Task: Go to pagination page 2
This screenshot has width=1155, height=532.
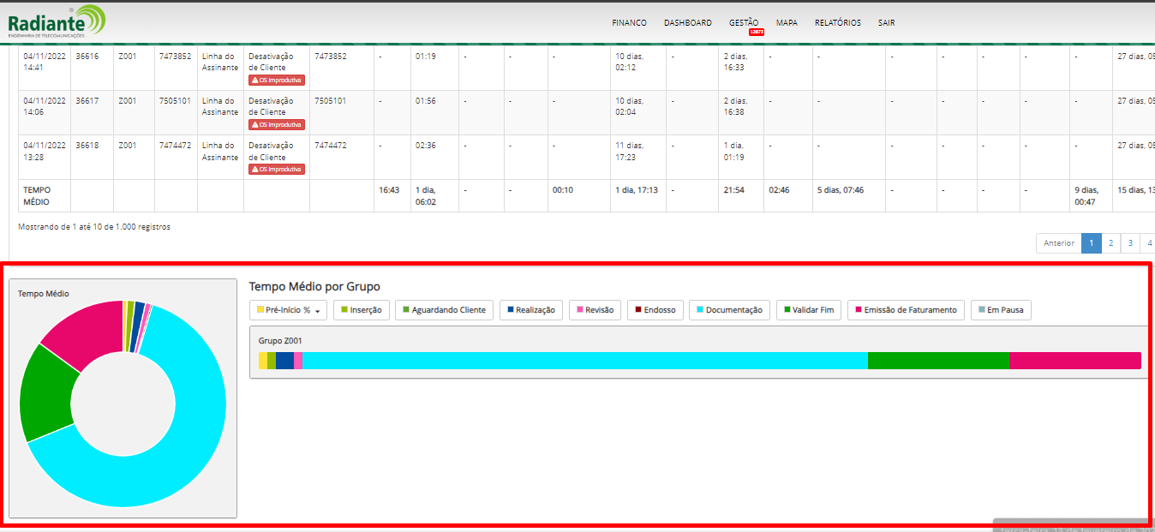Action: [x=1110, y=243]
